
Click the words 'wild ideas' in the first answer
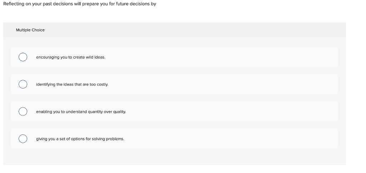[96, 57]
